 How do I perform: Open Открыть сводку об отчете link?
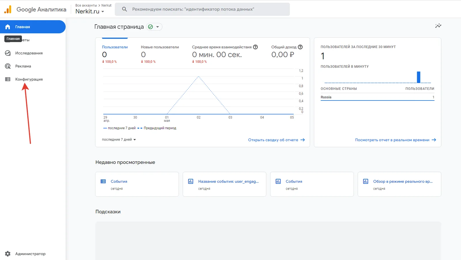[276, 140]
